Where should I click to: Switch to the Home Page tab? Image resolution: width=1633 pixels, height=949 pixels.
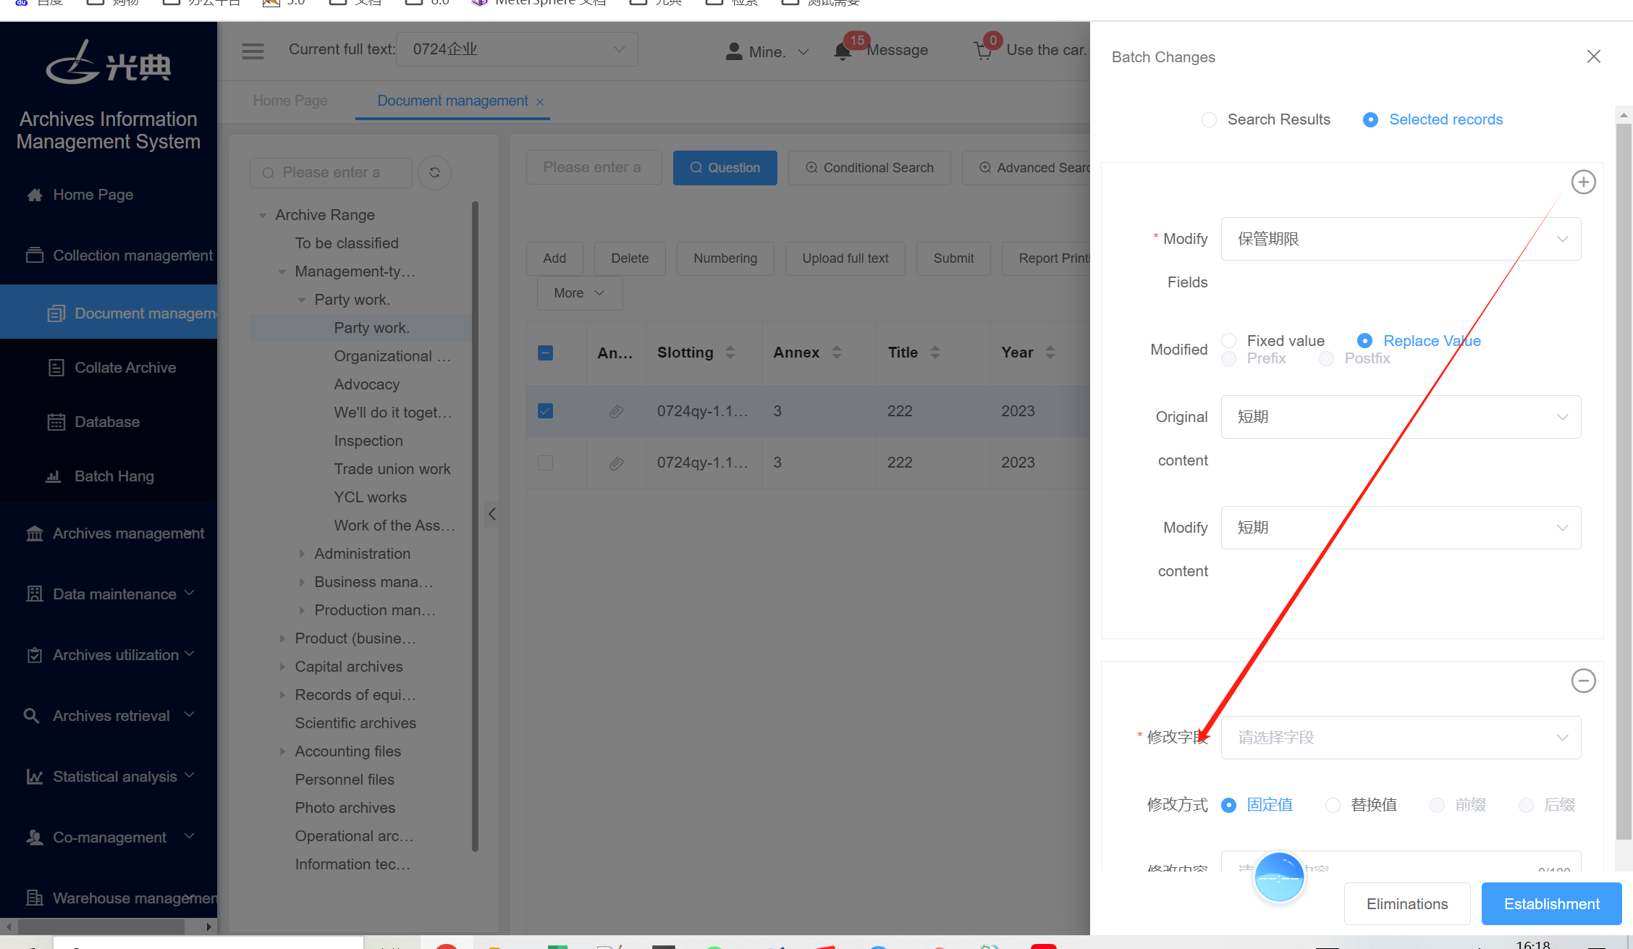pyautogui.click(x=290, y=101)
